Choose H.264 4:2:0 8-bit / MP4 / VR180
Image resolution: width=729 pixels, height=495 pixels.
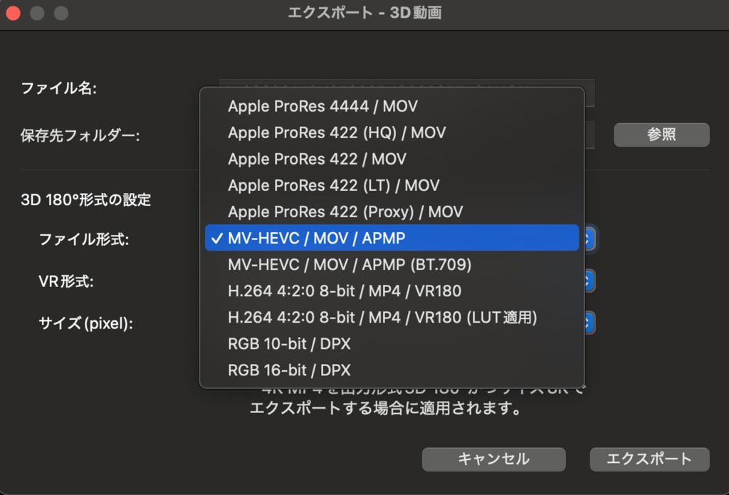click(x=345, y=291)
